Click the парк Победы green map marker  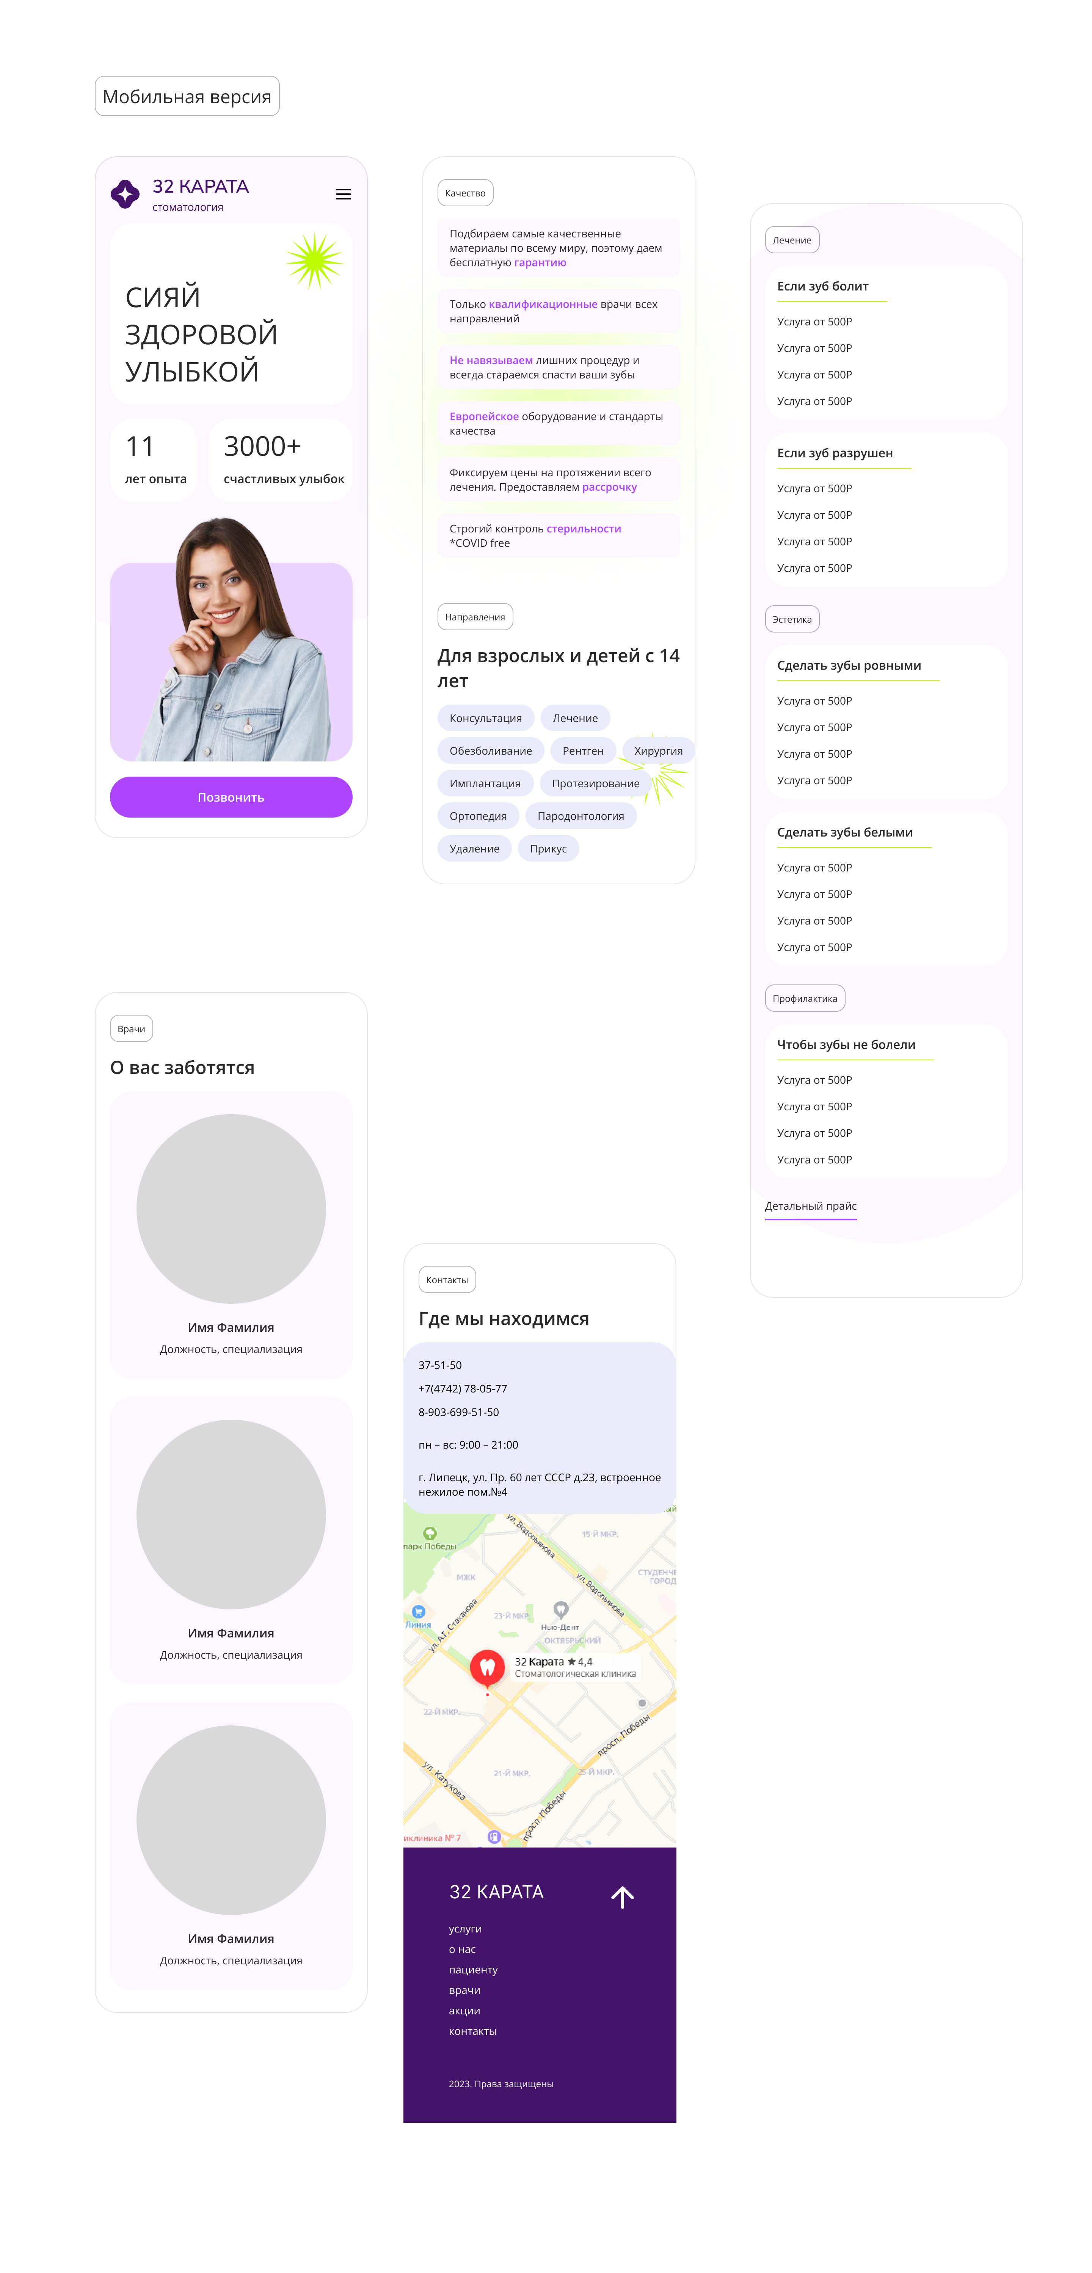[x=430, y=1534]
